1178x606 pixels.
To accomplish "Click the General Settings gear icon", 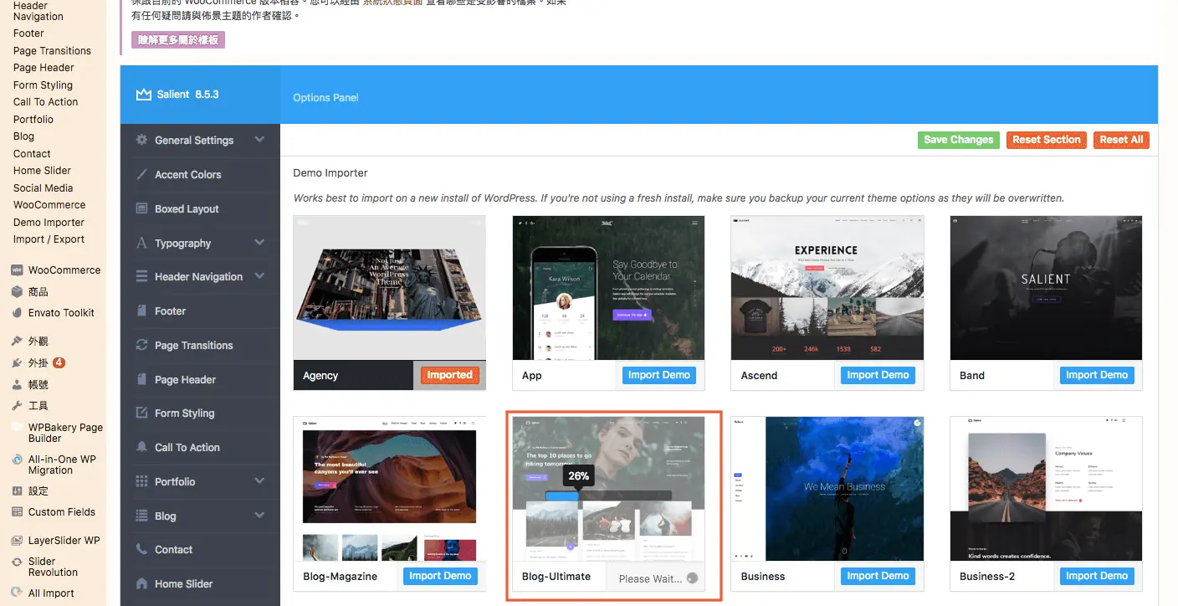I will 141,140.
